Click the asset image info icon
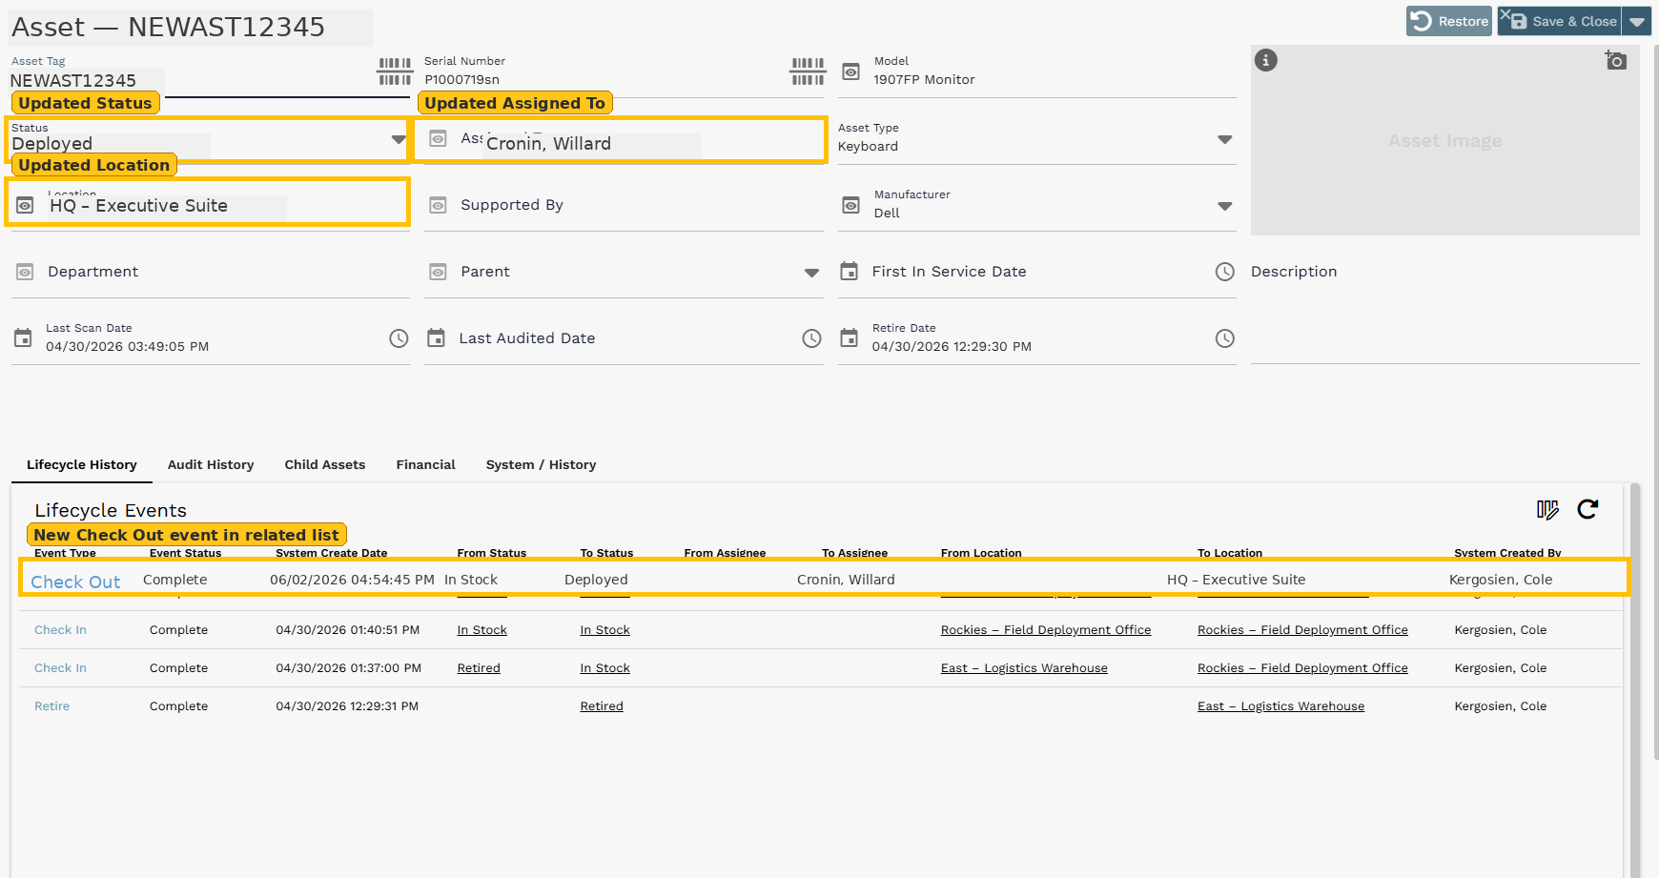This screenshot has height=878, width=1659. 1265,60
